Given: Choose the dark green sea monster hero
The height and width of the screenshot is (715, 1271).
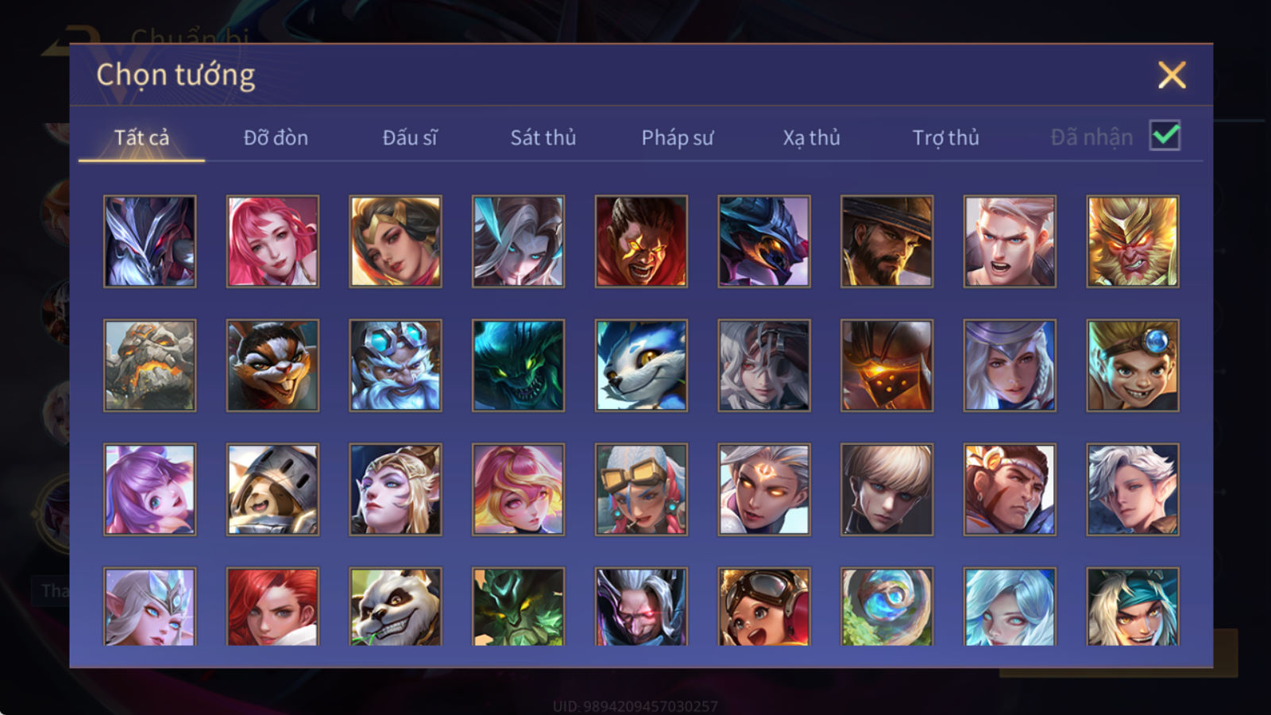Looking at the screenshot, I should 518,365.
